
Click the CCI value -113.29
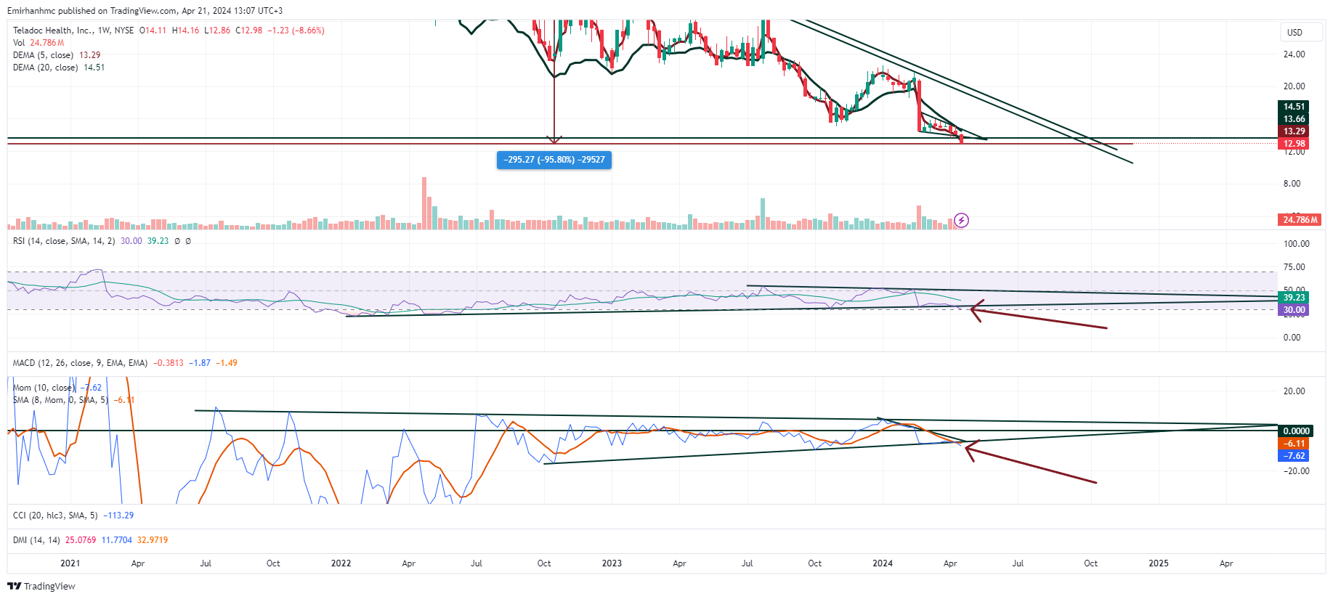pyautogui.click(x=118, y=516)
